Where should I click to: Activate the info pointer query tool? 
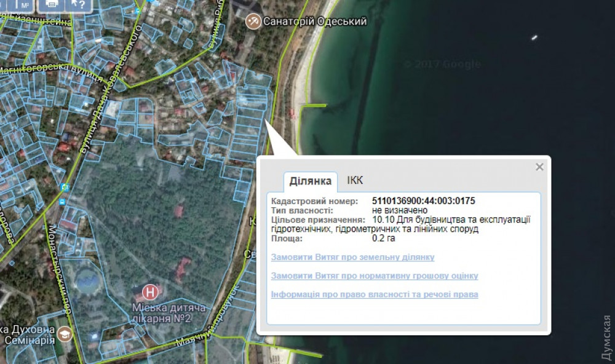coord(79,5)
